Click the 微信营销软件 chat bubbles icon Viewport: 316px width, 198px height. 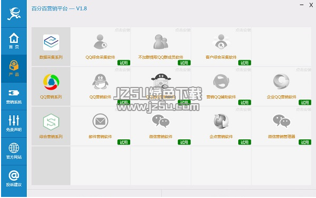161,121
